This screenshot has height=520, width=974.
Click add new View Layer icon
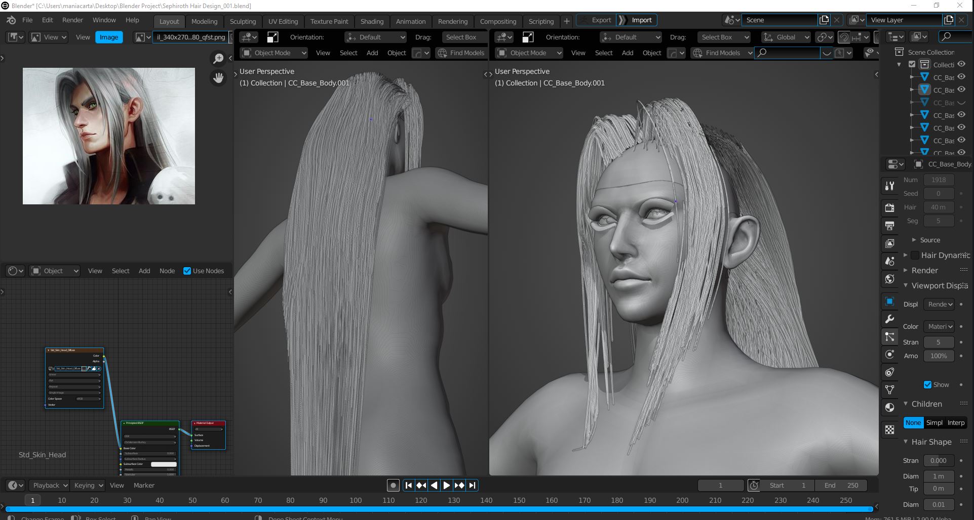949,20
